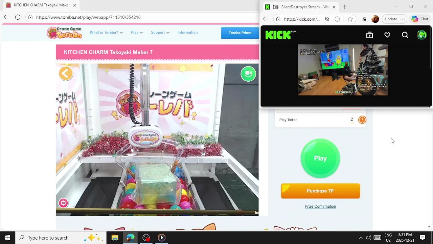Click the Kick stream video thumbnail
Image resolution: width=433 pixels, height=244 pixels.
[343, 70]
